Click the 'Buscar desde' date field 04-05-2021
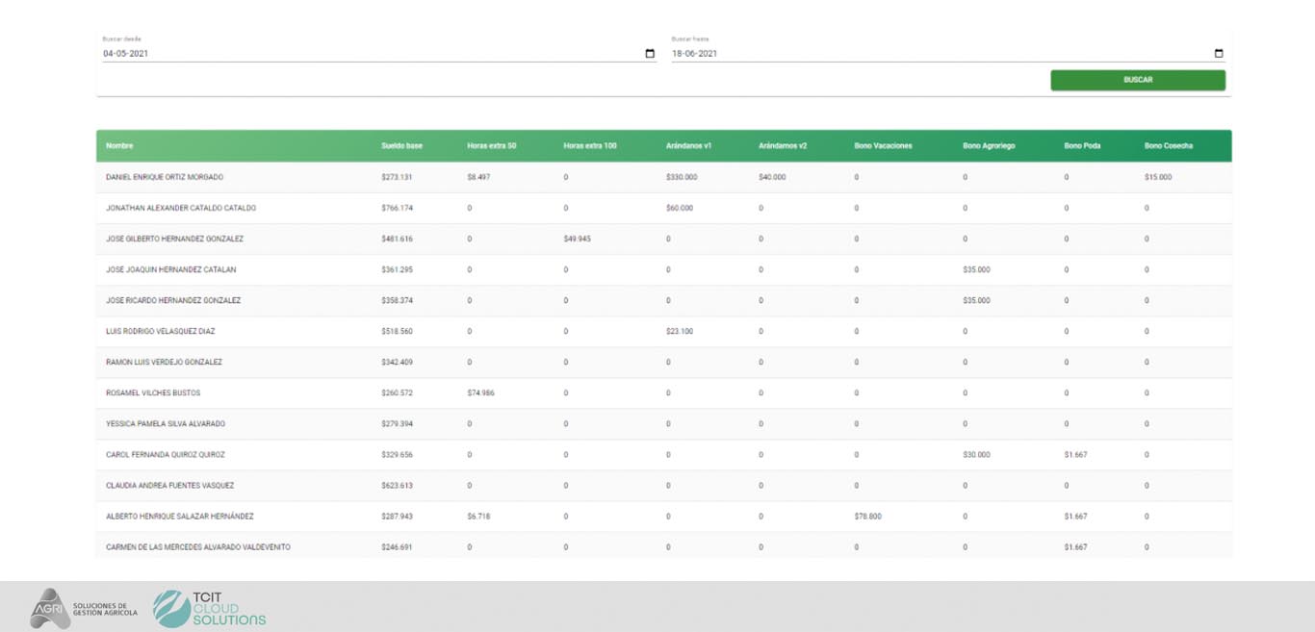Screen dimensions: 1315x632 (366, 54)
